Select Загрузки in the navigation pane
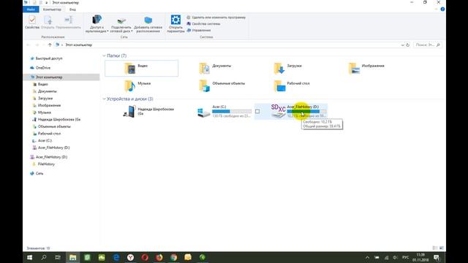 click(x=45, y=98)
